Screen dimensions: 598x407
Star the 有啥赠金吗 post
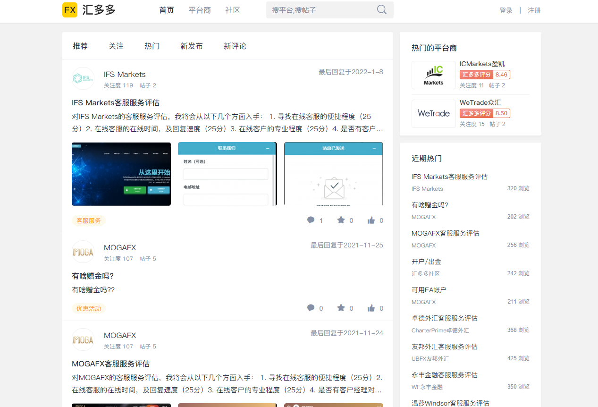point(341,308)
